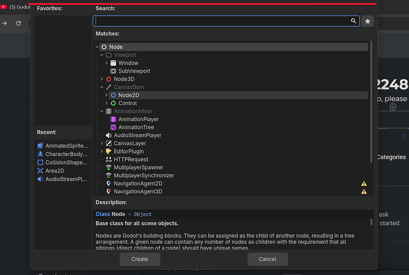This screenshot has width=409, height=275.
Task: Click the CanvasItem brush icon
Action: (109, 87)
